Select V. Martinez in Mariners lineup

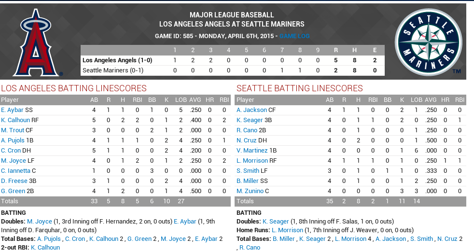pyautogui.click(x=252, y=151)
